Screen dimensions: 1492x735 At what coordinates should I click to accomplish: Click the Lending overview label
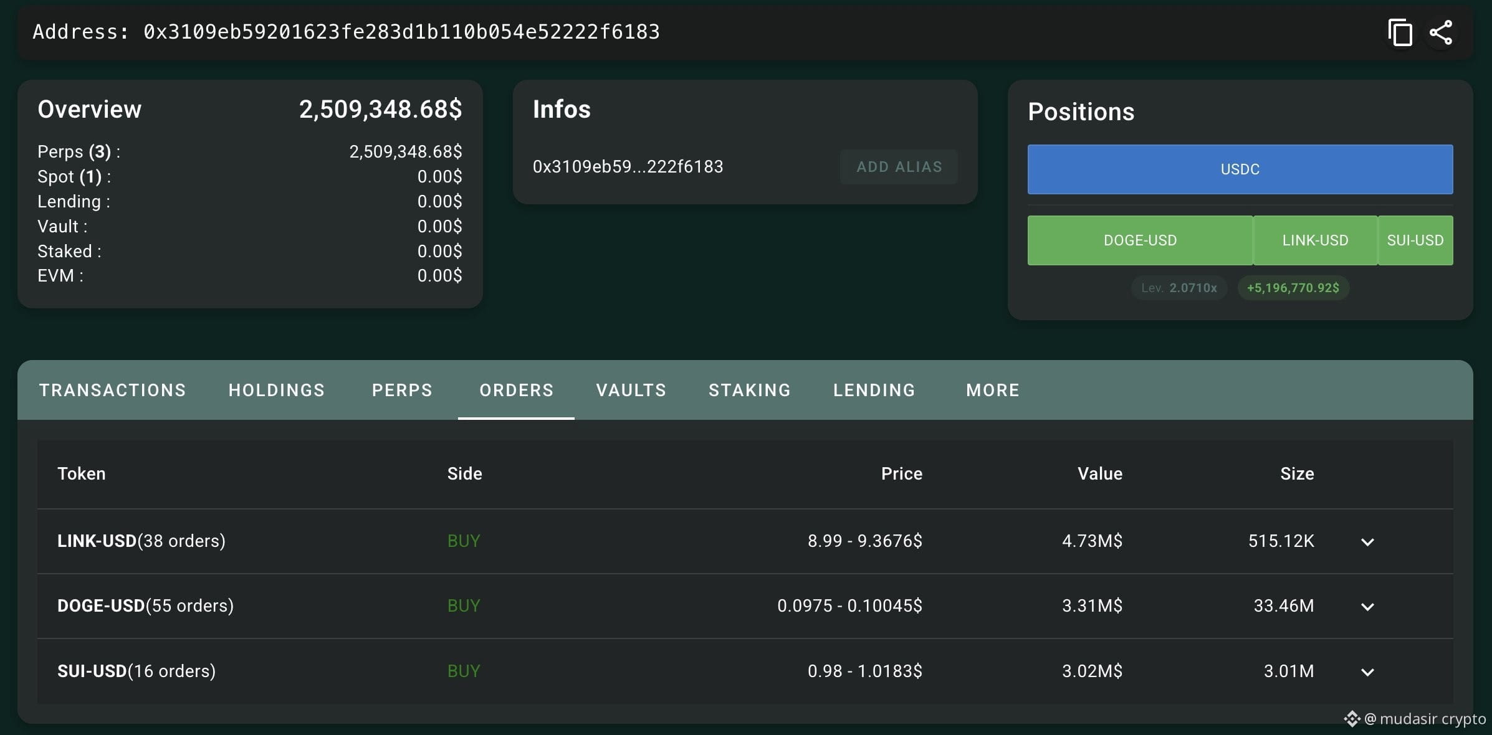(x=74, y=202)
